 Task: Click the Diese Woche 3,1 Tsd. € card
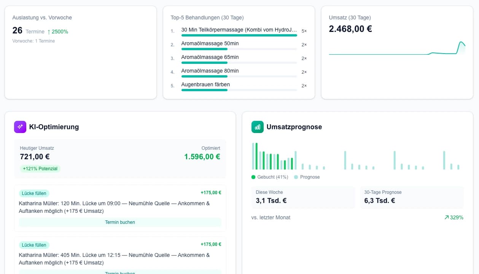[x=303, y=197]
